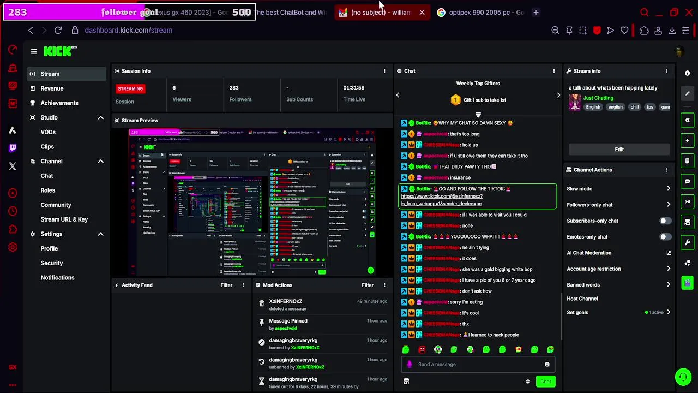Select the red angry emote below chat
The height and width of the screenshot is (393, 698).
422,350
